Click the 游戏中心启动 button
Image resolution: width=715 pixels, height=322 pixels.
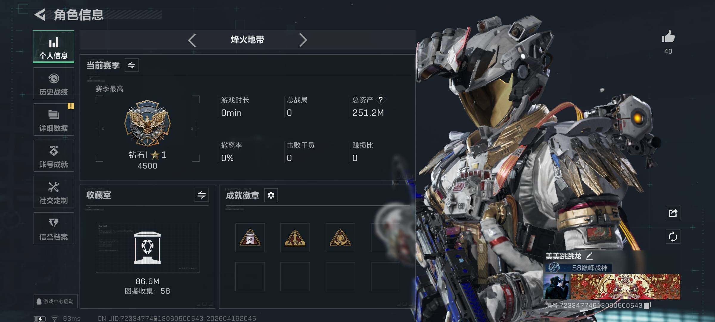(x=55, y=301)
